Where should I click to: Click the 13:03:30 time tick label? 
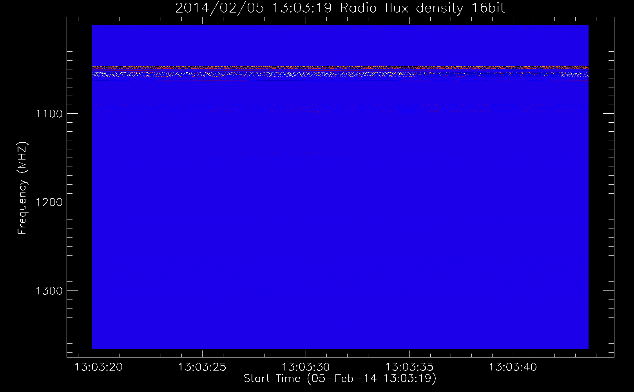pos(306,367)
